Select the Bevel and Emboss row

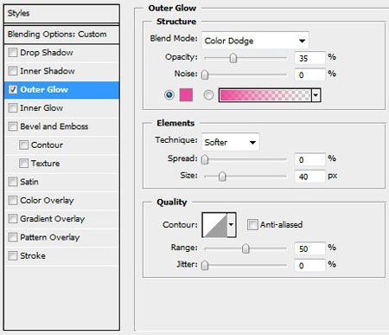[61, 126]
